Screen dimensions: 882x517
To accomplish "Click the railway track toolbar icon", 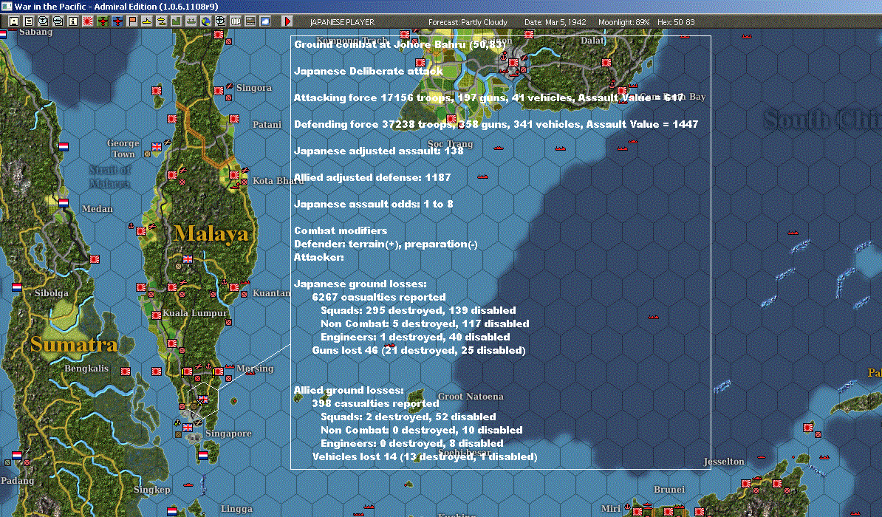I will (x=250, y=21).
